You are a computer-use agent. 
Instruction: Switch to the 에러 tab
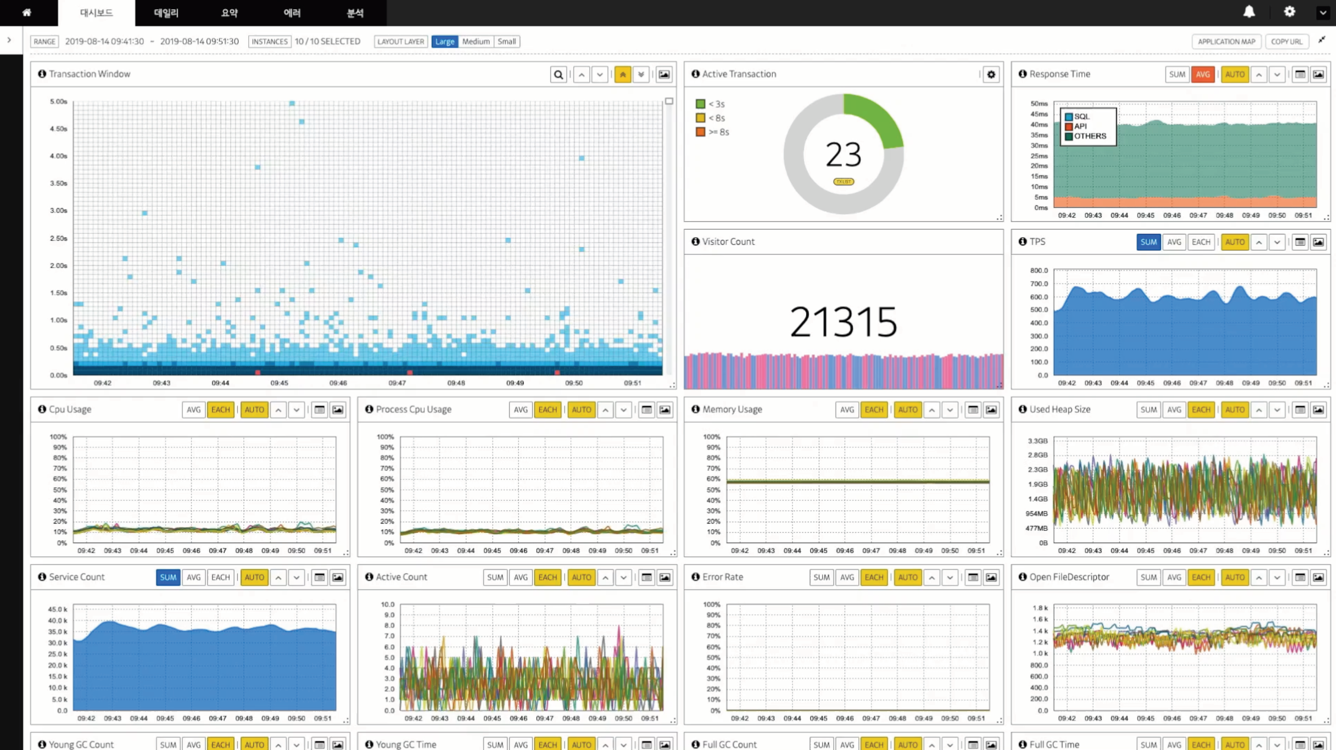tap(292, 13)
